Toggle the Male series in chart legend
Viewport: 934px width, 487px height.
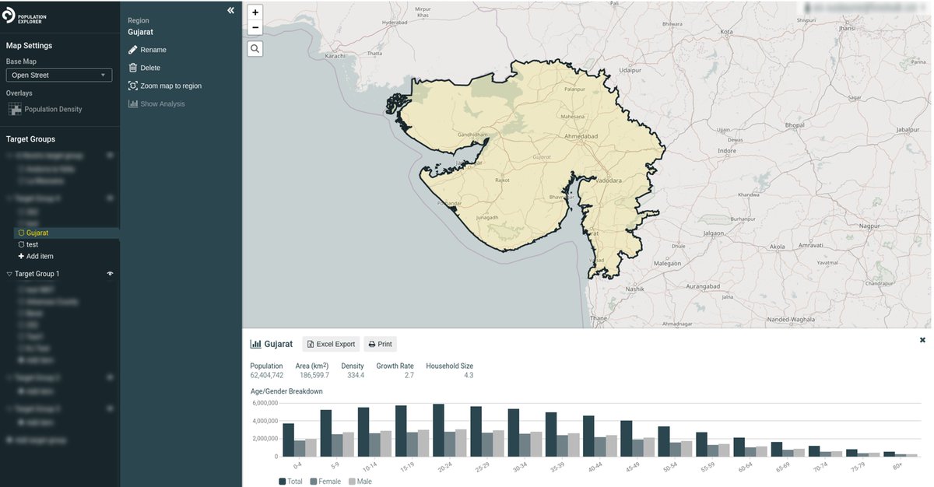coord(360,482)
